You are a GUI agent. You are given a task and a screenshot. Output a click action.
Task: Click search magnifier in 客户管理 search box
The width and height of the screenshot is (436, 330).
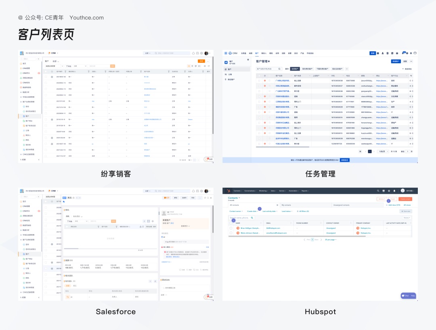(x=279, y=69)
